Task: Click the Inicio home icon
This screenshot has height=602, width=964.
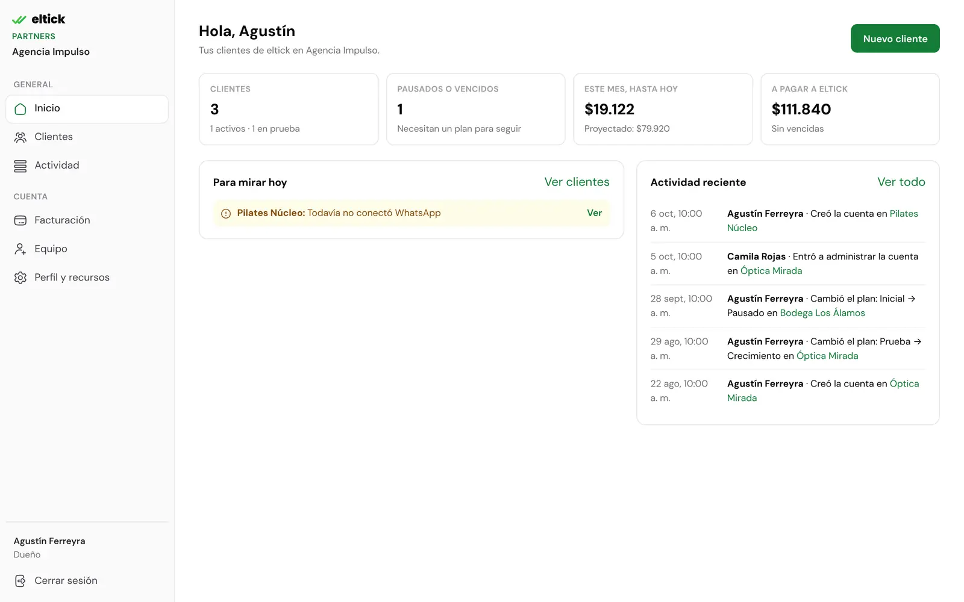Action: 20,109
